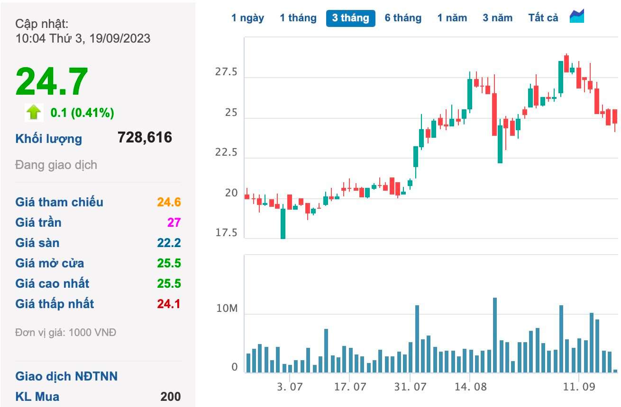Click the reference price value 24.6

tap(169, 202)
